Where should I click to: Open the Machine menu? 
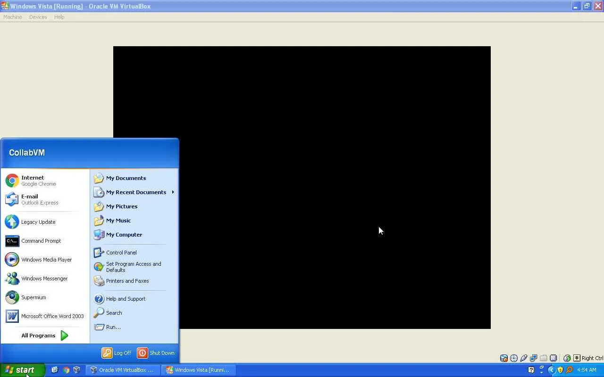click(x=13, y=17)
